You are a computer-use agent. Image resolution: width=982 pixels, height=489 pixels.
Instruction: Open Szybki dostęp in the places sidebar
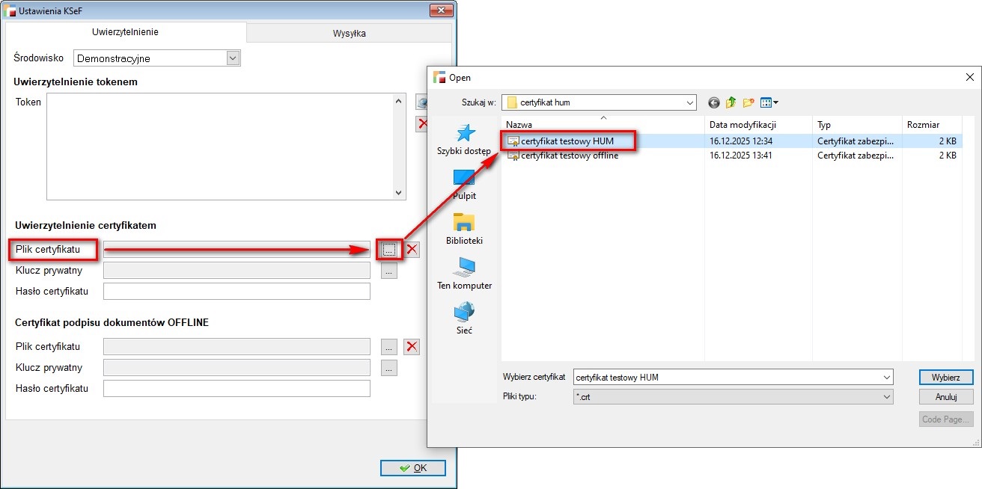[x=464, y=140]
